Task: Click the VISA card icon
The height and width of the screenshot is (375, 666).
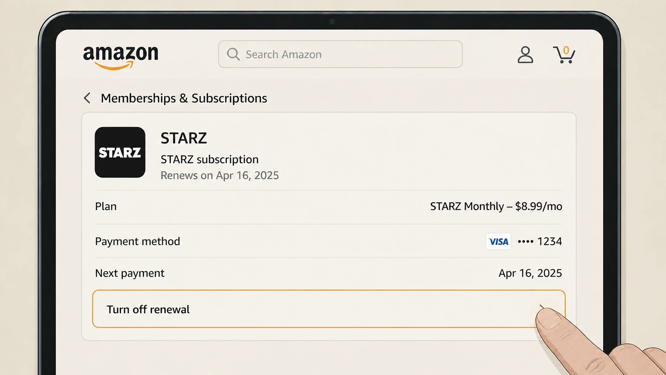Action: coord(499,241)
